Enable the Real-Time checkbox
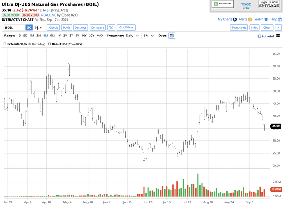The height and width of the screenshot is (206, 288). pyautogui.click(x=49, y=44)
